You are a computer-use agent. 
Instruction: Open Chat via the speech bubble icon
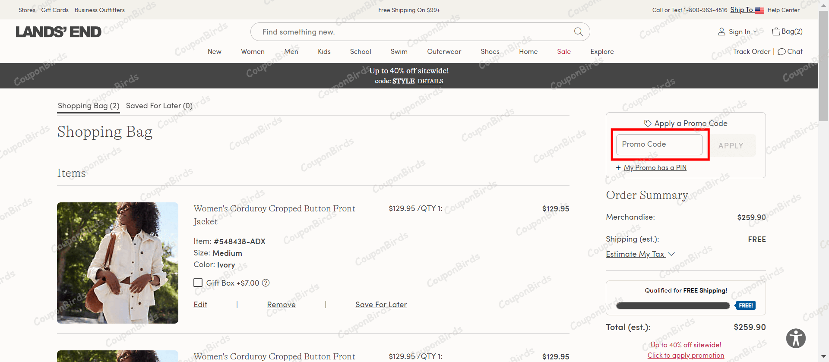point(782,52)
